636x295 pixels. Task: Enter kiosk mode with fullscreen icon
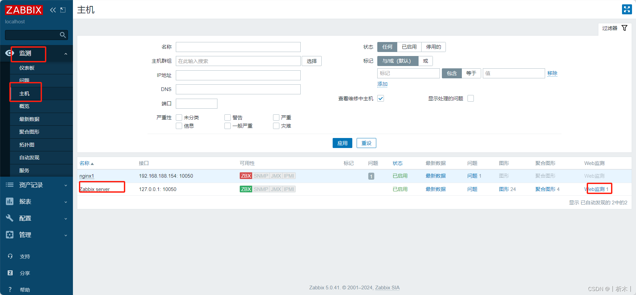click(627, 9)
